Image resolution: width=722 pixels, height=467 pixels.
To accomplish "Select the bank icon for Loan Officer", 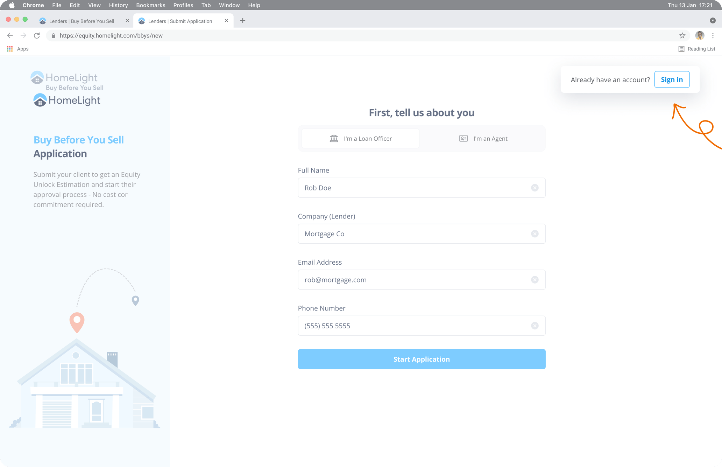I will click(334, 138).
